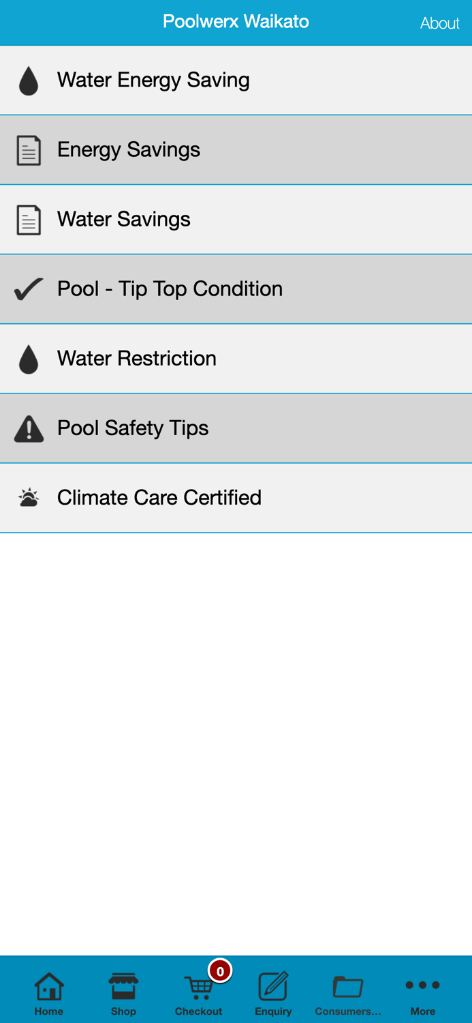
Task: Open the Home screen via the house icon
Action: pos(48,985)
